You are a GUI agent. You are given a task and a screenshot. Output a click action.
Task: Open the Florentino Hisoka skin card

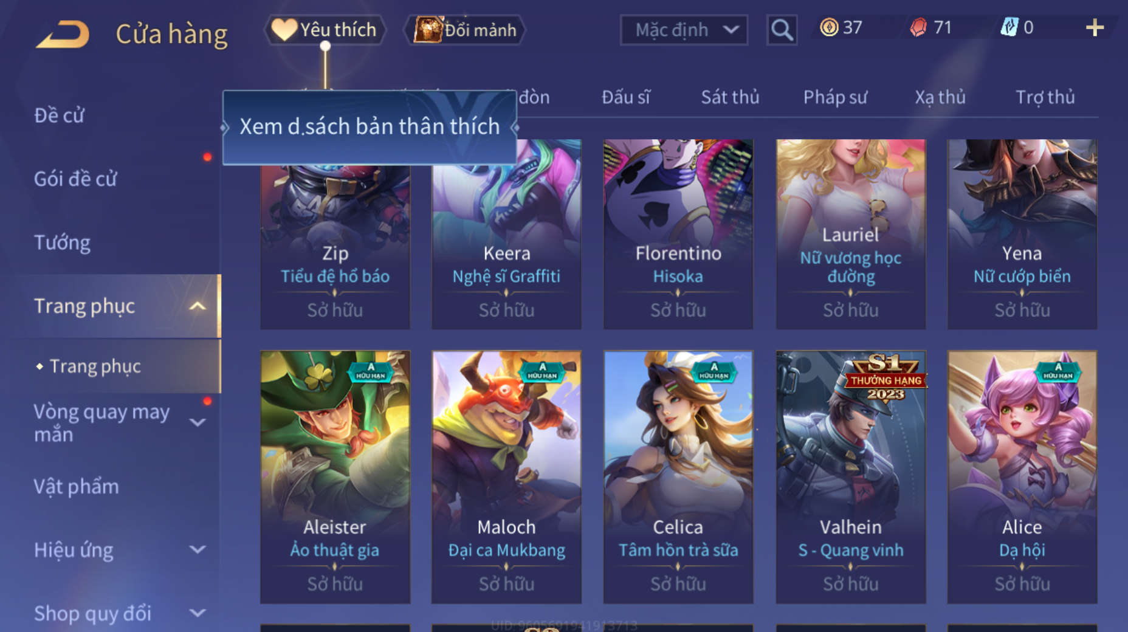click(x=678, y=235)
